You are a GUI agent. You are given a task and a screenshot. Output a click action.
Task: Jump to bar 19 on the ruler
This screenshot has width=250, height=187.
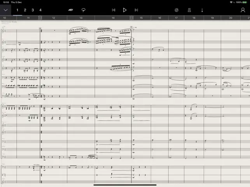212,18
